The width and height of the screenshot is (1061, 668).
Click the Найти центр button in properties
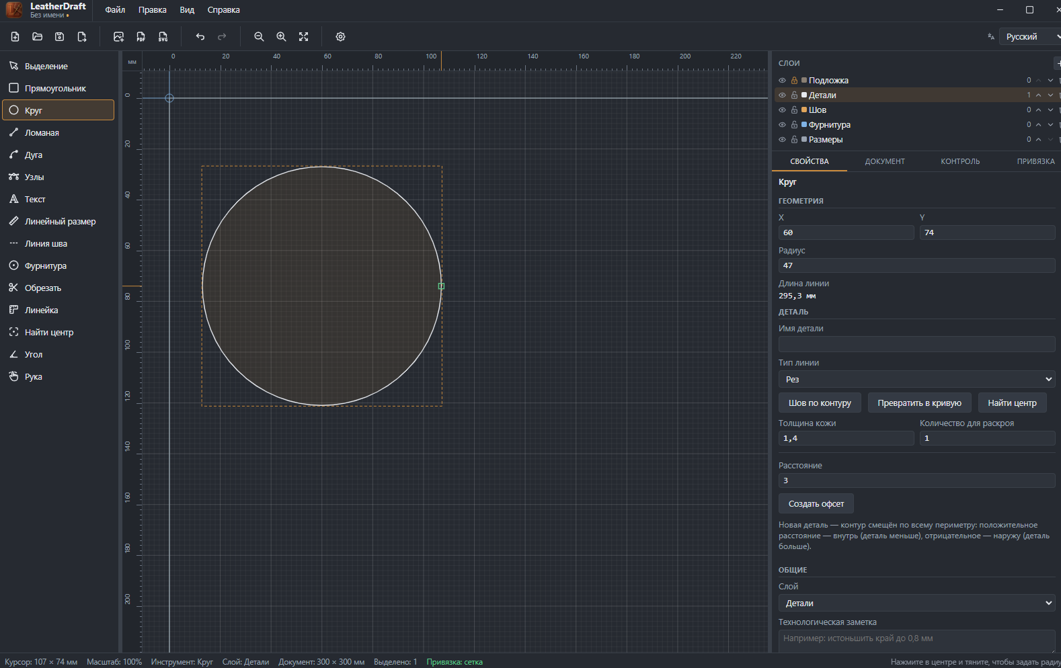coord(1012,403)
